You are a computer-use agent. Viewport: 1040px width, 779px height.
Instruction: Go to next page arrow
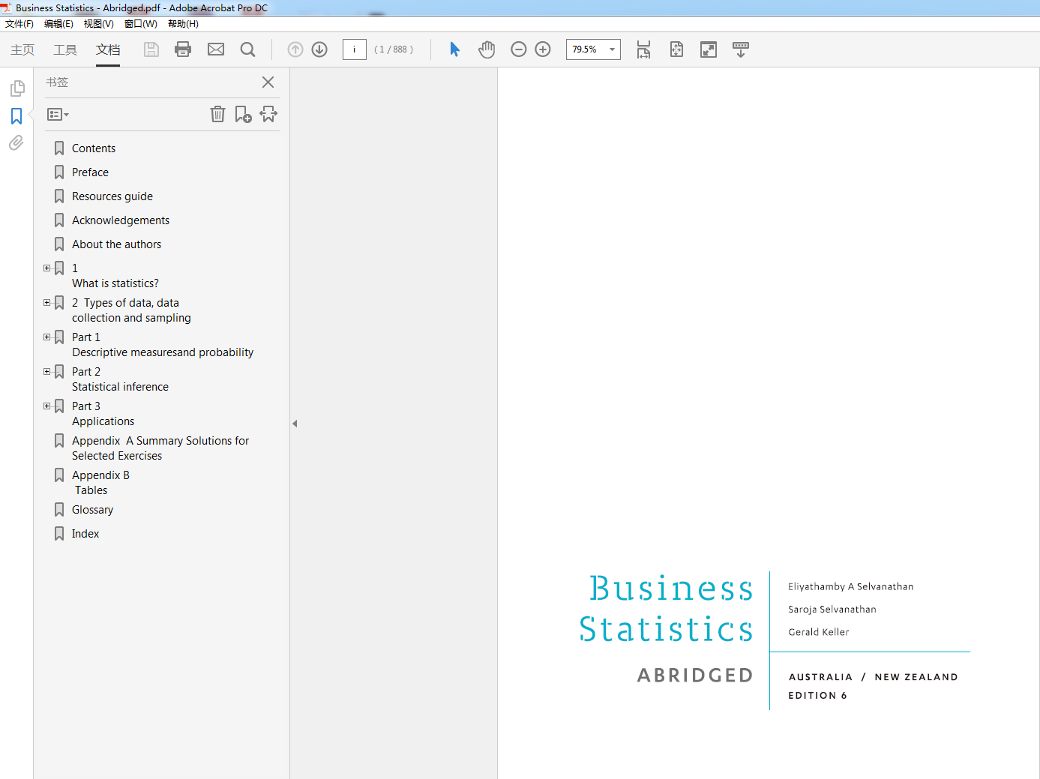(x=319, y=49)
